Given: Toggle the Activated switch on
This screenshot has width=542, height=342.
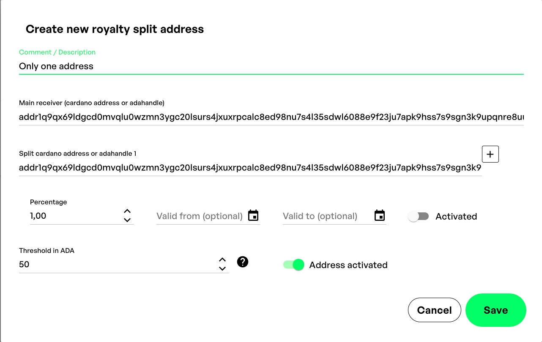Looking at the screenshot, I should (419, 217).
